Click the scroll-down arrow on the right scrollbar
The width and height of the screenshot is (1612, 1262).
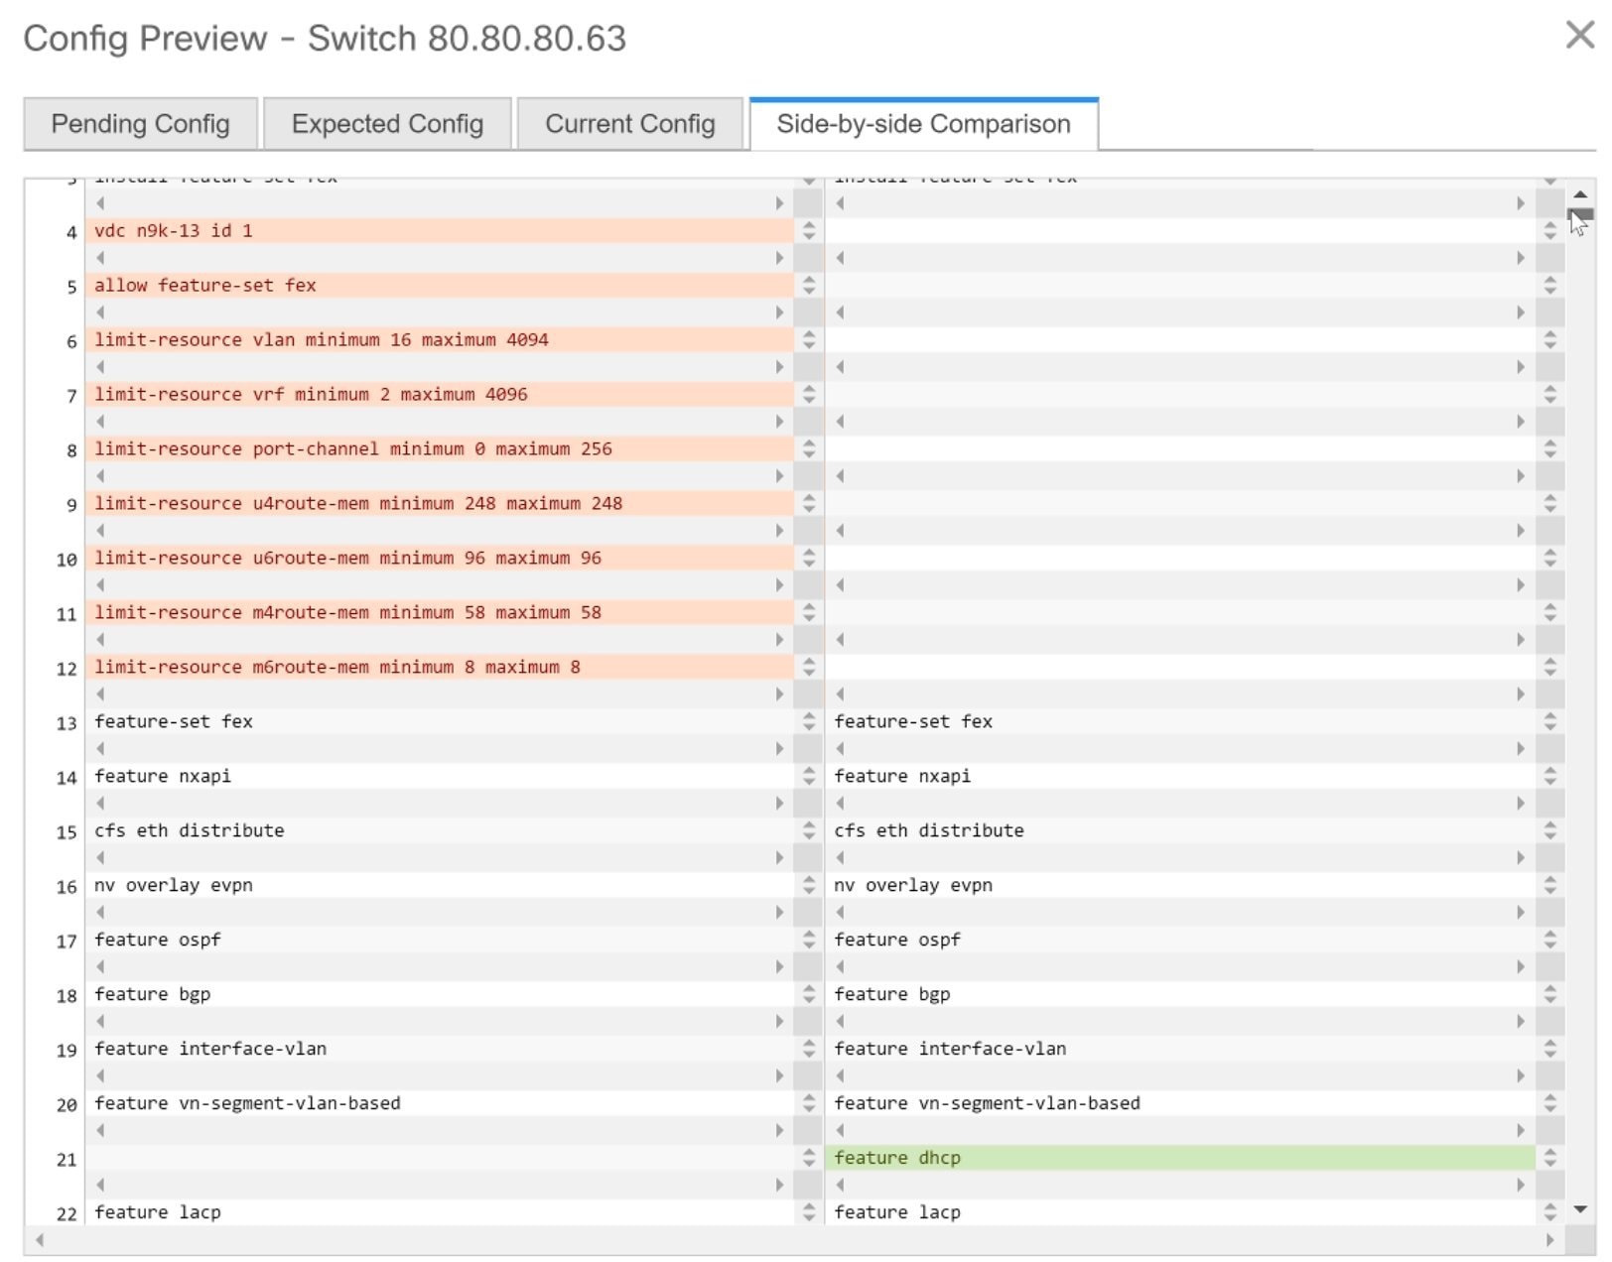[1580, 1208]
